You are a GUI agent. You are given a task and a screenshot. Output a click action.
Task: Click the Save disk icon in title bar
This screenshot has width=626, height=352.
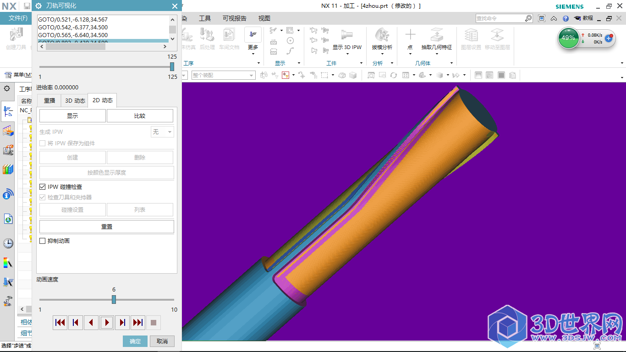pyautogui.click(x=27, y=6)
